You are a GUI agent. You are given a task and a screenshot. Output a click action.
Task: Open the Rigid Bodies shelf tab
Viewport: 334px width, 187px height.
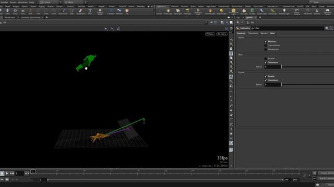coord(211,7)
